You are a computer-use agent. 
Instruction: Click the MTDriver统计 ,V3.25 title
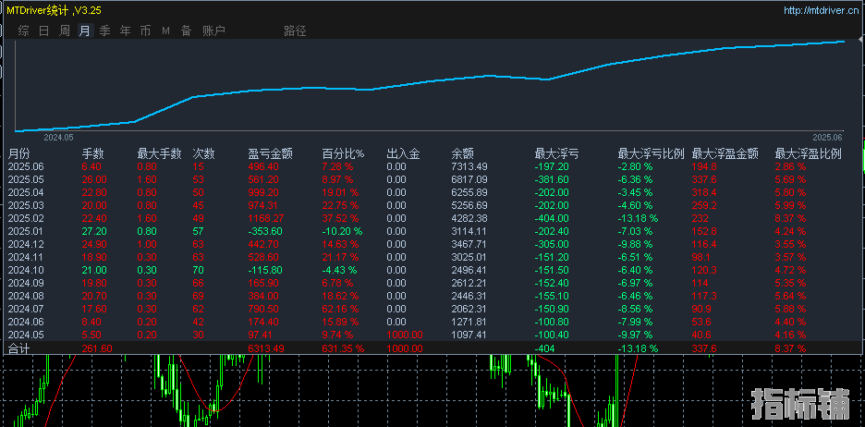[54, 10]
